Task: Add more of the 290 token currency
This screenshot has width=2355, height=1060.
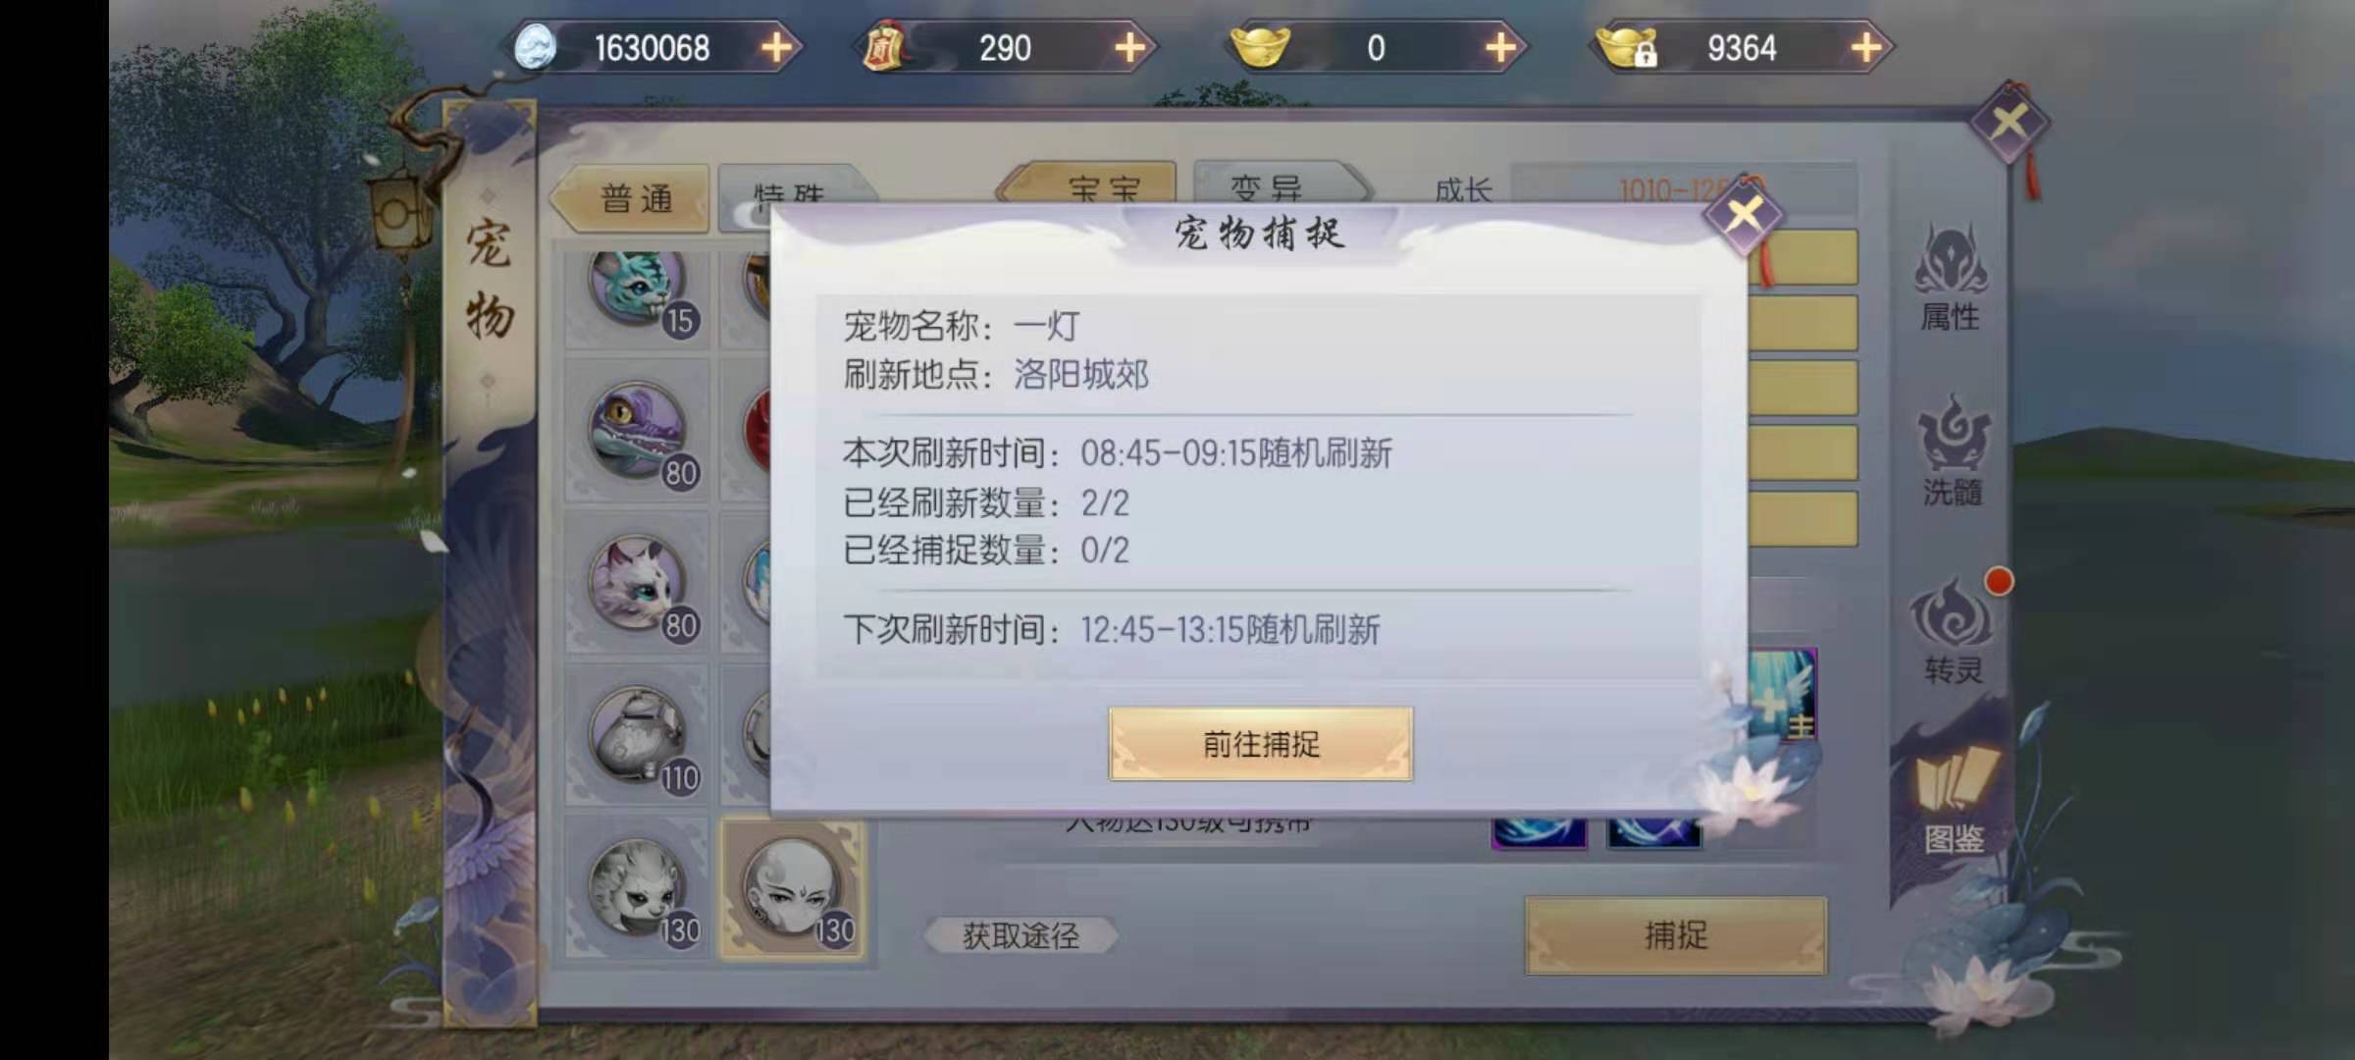Action: 1129,47
